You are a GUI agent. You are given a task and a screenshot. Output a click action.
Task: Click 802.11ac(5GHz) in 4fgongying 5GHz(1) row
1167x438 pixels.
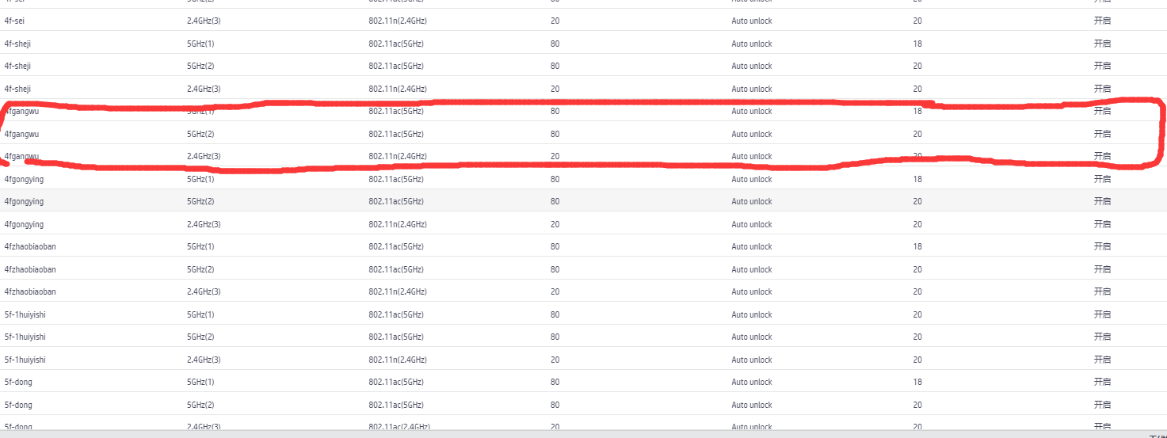[395, 179]
